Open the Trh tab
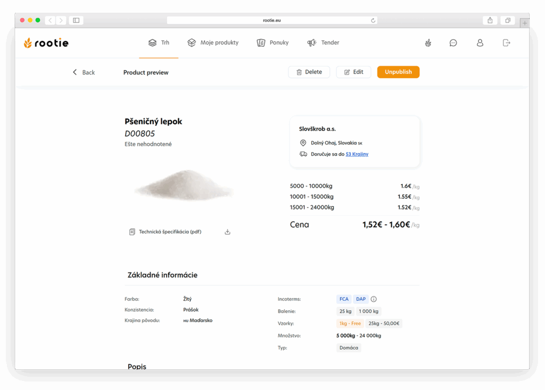545x390 pixels. click(159, 43)
